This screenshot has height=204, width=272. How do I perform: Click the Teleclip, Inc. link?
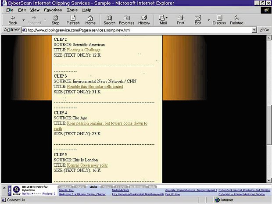click(x=66, y=190)
